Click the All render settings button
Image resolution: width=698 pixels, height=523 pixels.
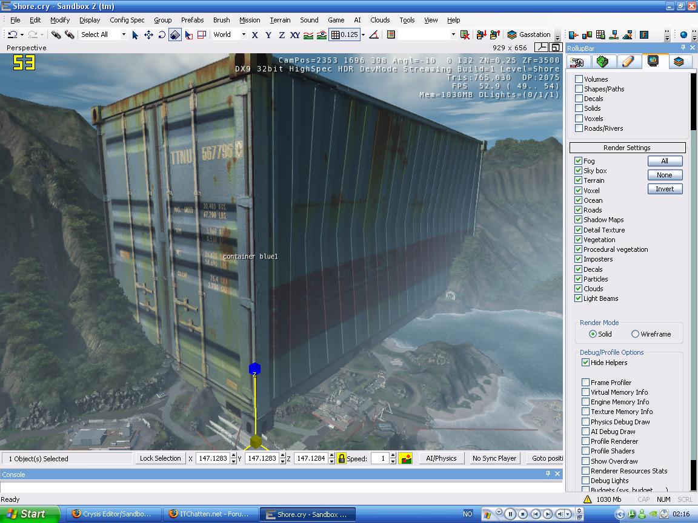[x=665, y=161]
